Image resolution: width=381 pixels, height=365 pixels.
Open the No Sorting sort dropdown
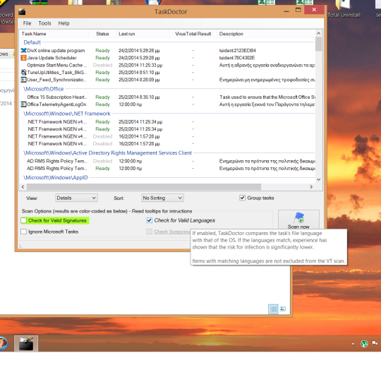(162, 198)
